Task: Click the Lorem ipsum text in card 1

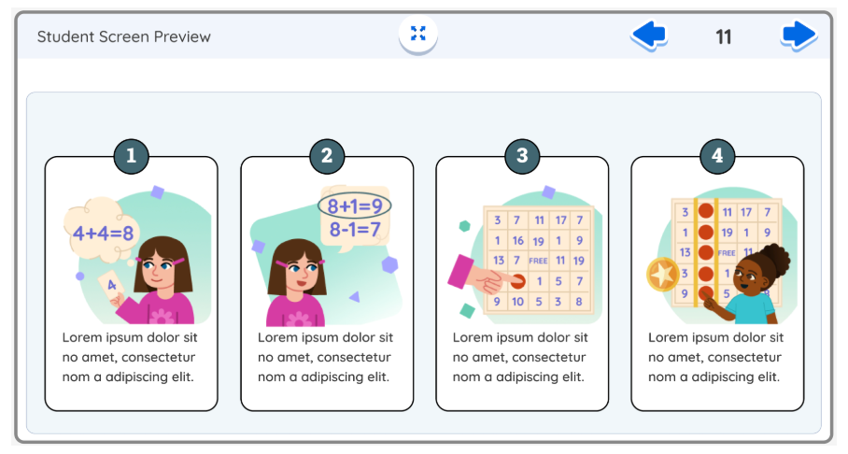Action: (x=130, y=357)
